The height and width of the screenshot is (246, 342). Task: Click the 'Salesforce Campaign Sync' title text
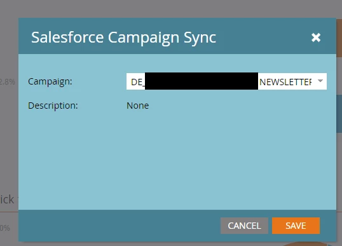click(x=123, y=38)
